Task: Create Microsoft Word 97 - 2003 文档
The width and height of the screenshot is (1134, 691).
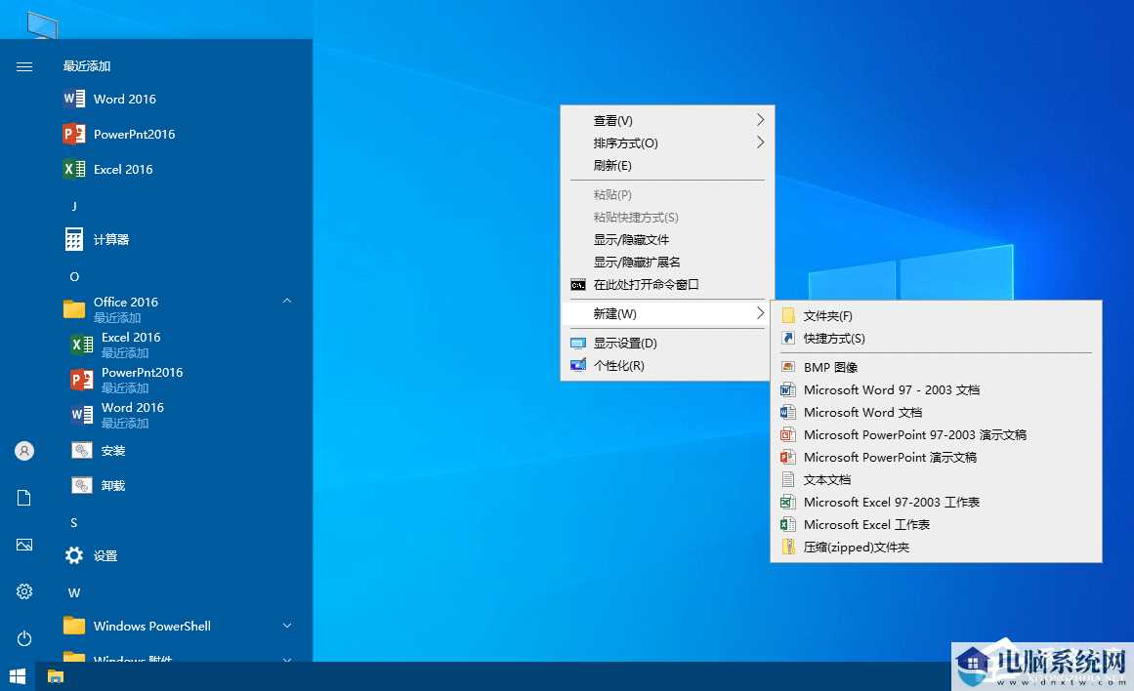Action: click(936, 389)
